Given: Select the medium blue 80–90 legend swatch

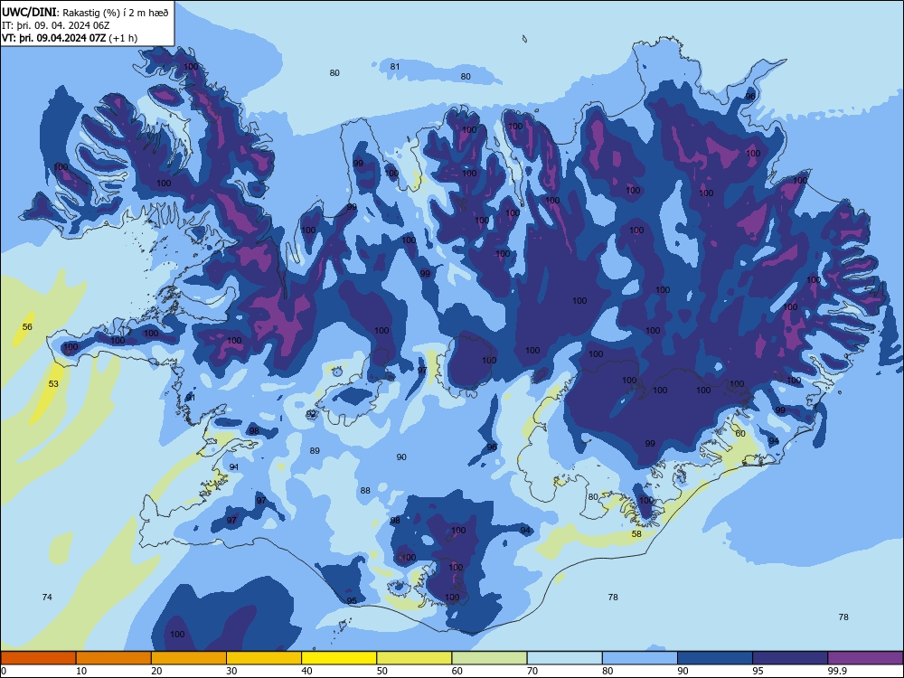Looking at the screenshot, I should (640, 658).
